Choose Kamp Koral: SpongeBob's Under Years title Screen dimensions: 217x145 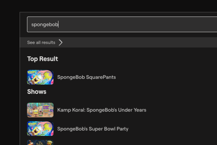[x=102, y=110]
